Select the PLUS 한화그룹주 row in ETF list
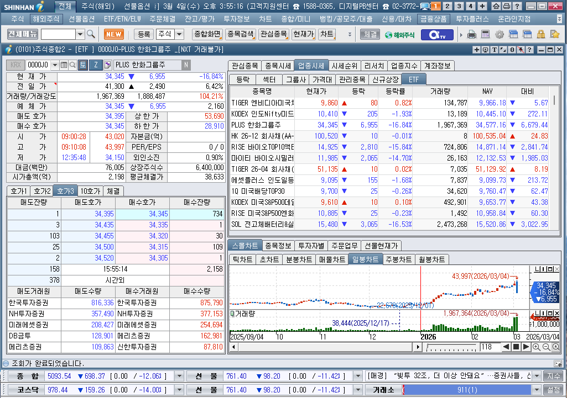The height and width of the screenshot is (398, 567). pyautogui.click(x=389, y=125)
